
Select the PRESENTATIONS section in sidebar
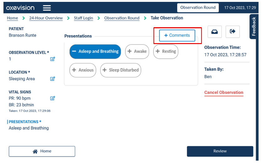(25, 122)
